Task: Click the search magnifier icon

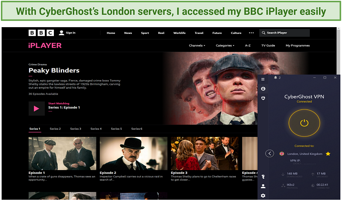Action: tap(264, 33)
